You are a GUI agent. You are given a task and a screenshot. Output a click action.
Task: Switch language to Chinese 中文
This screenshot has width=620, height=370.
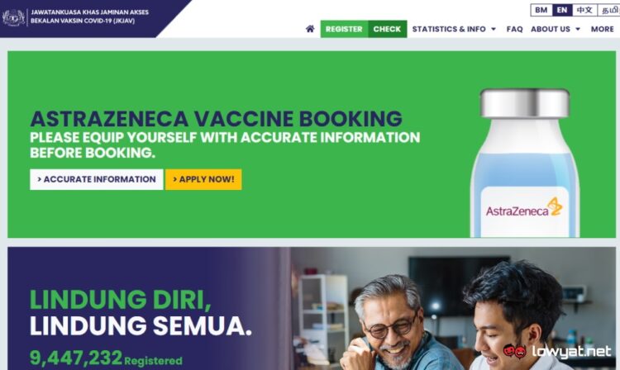(584, 10)
